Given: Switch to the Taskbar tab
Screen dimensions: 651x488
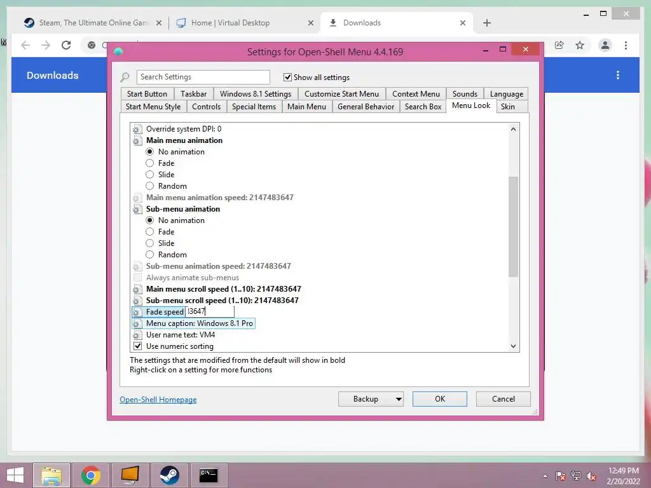Looking at the screenshot, I should point(193,94).
